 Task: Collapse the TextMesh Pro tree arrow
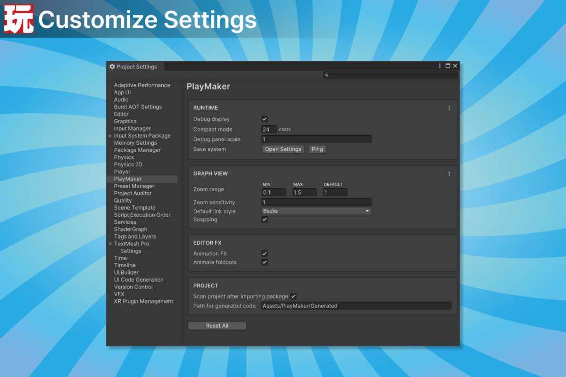point(110,244)
